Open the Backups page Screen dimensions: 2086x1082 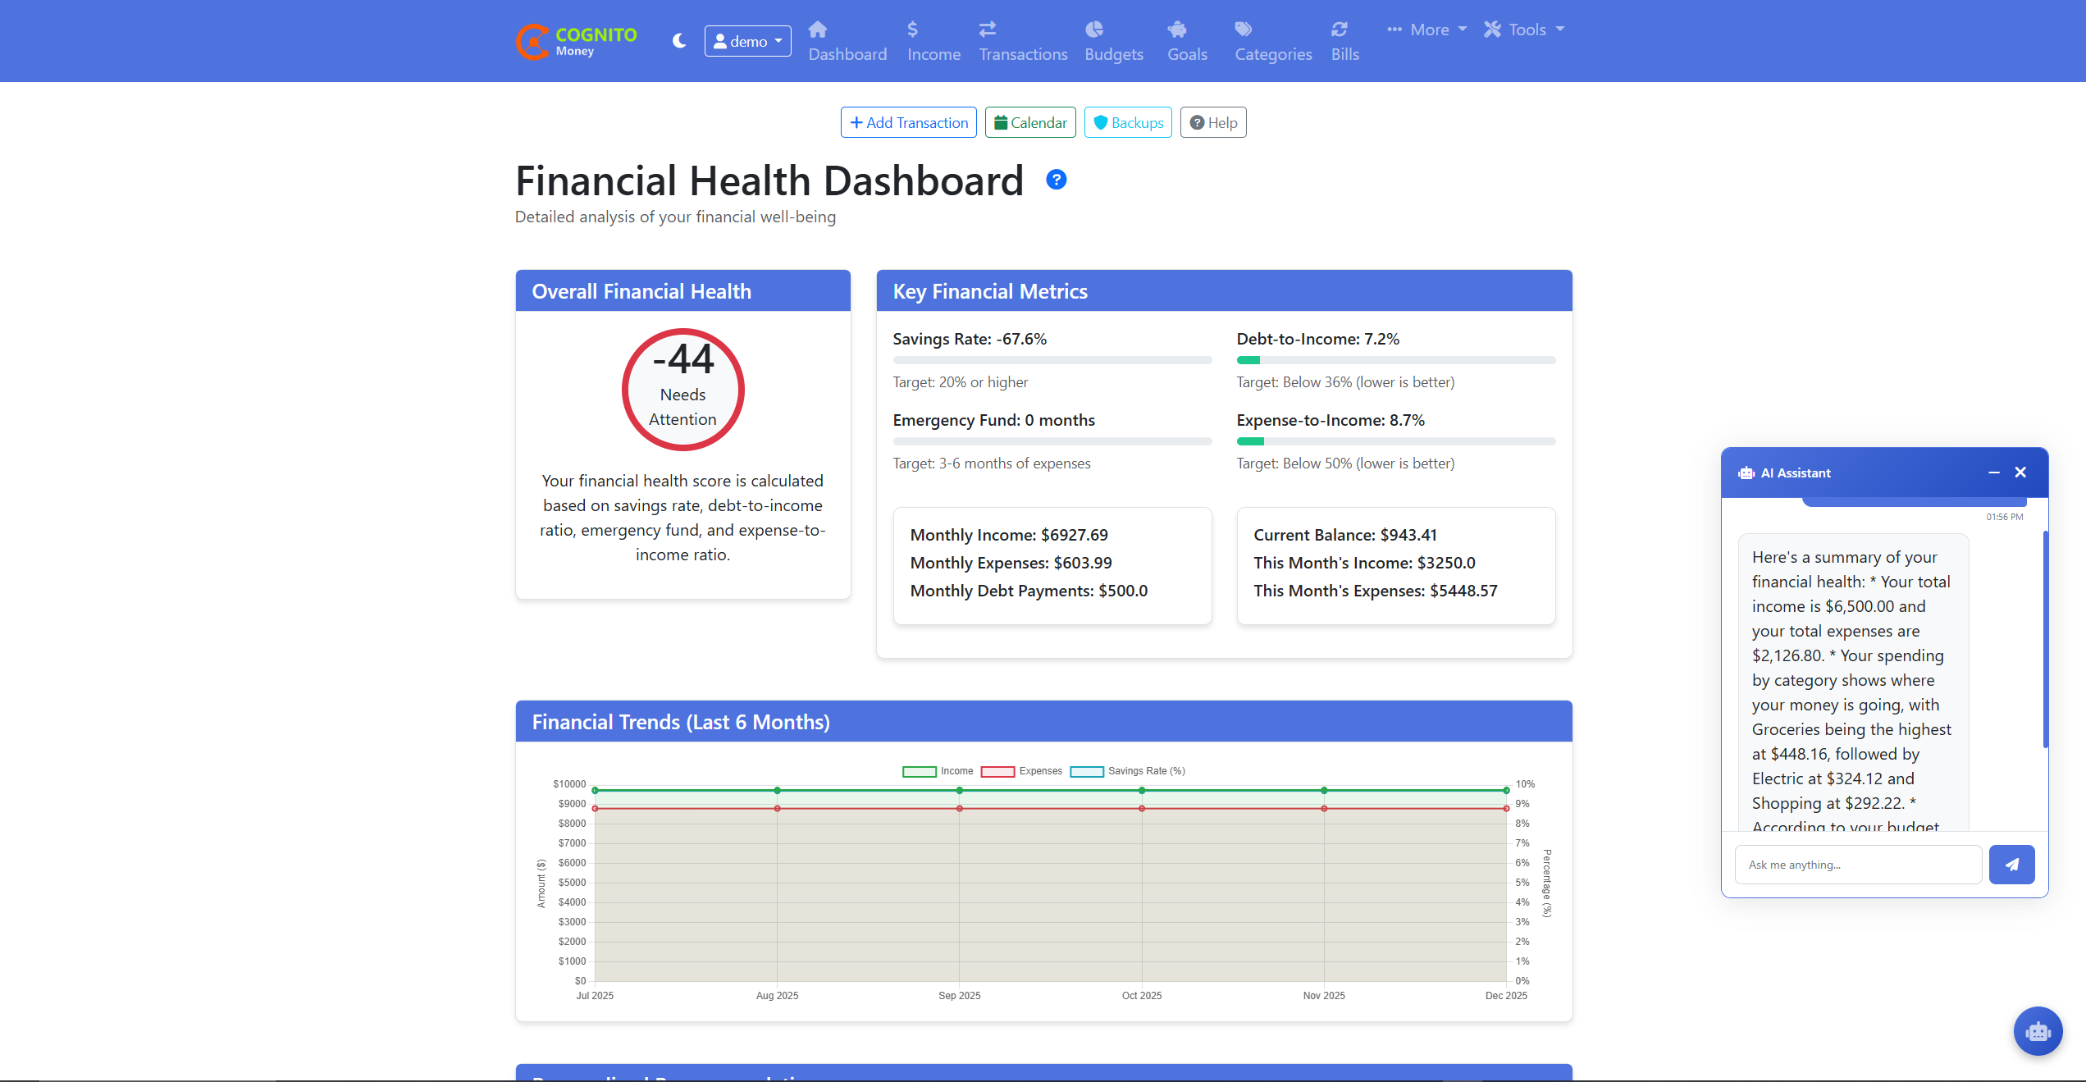click(x=1128, y=122)
